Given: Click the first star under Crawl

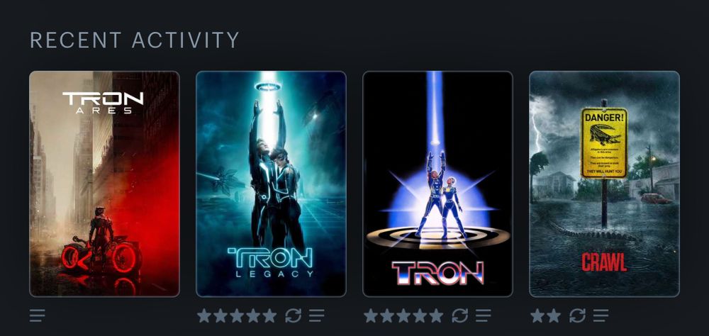Looking at the screenshot, I should 537,315.
